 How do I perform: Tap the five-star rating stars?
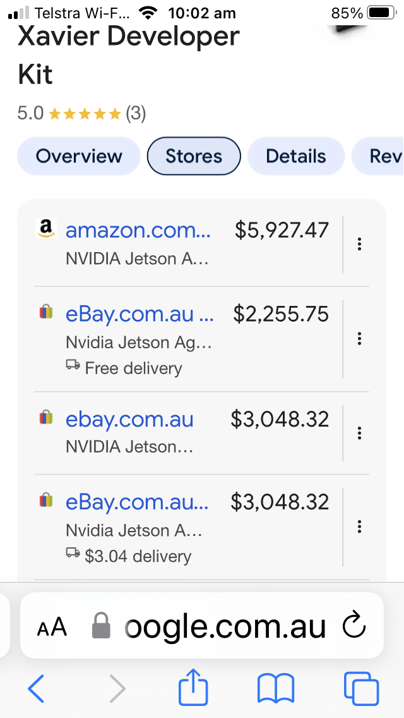point(85,114)
